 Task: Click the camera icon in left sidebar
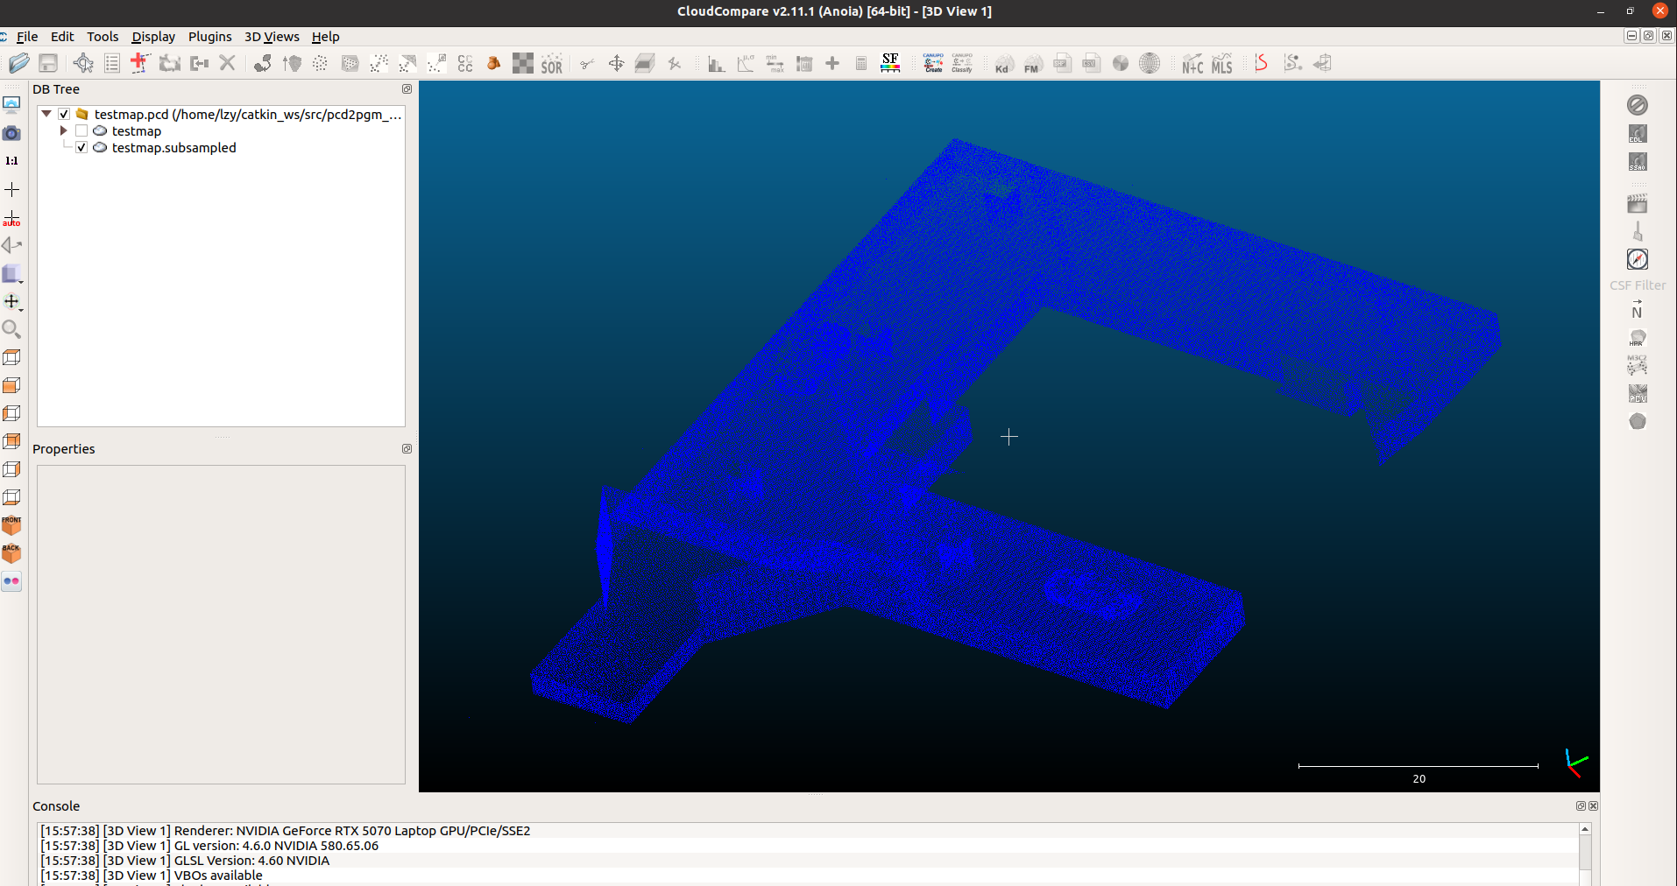(11, 133)
